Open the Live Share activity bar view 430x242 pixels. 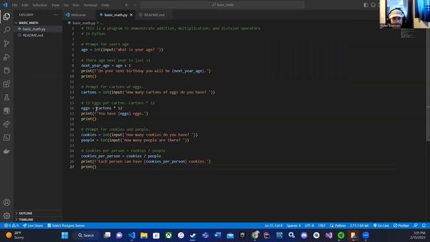[7, 124]
